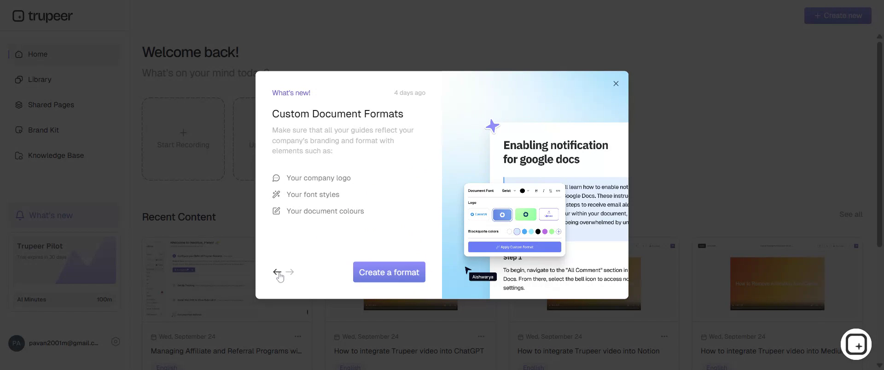Click the 4 days ago timestamp
This screenshot has width=884, height=370.
[x=410, y=93]
